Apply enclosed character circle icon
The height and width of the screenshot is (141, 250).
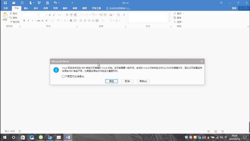pos(75,20)
